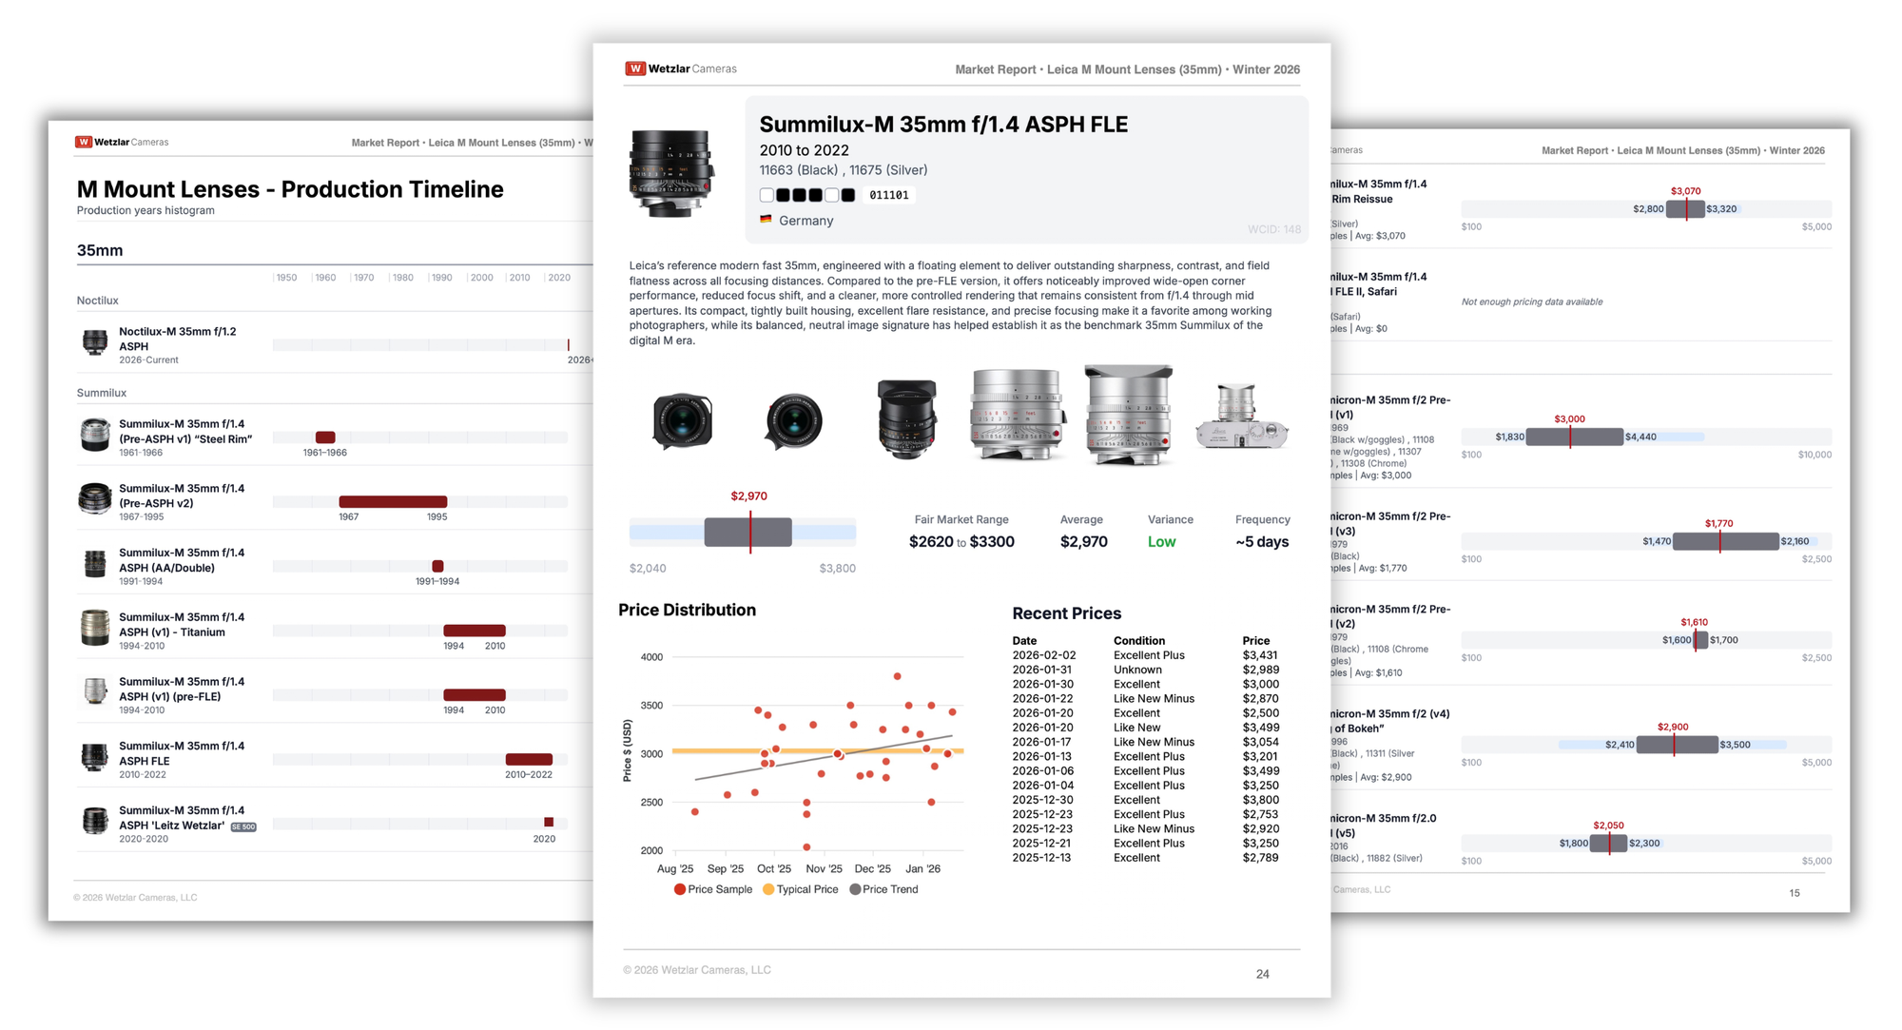Click the Noctilux section heading on the timeline

click(98, 301)
